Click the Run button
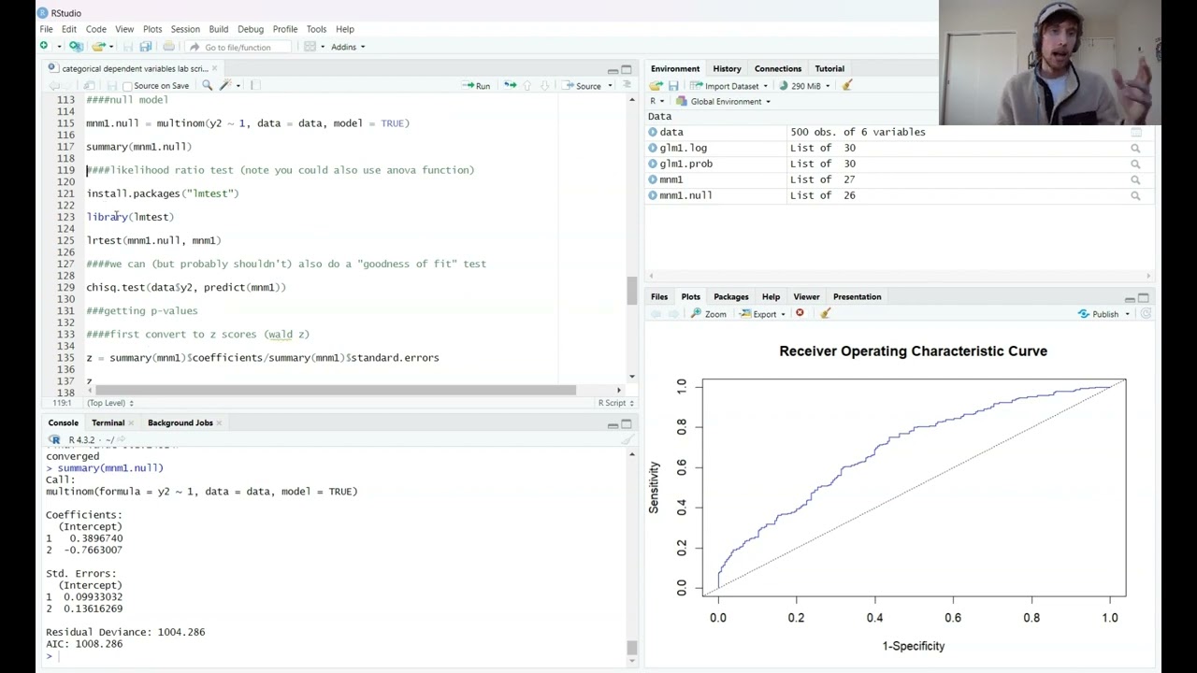The image size is (1197, 673). 477,85
